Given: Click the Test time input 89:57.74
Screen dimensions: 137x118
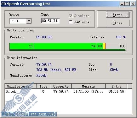Looking at the screenshot, I should 51,21.
